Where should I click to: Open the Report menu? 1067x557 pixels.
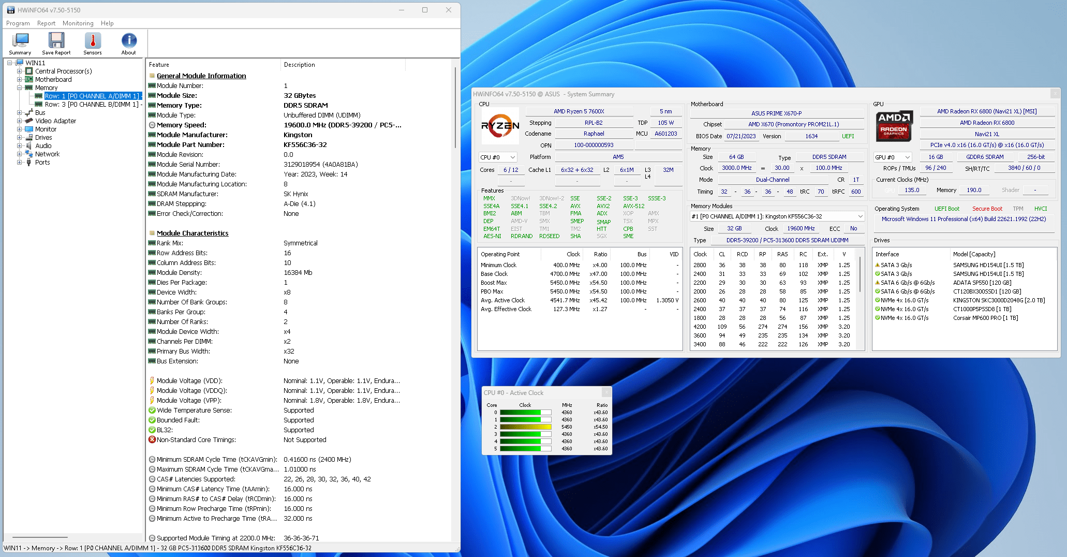tap(46, 23)
